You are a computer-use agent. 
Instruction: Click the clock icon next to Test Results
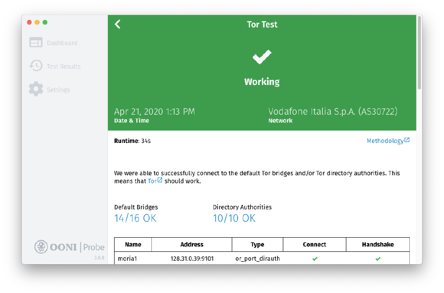[x=36, y=66]
